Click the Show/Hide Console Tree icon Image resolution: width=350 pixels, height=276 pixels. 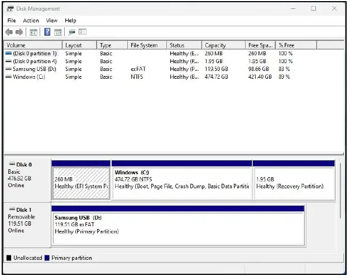click(33, 32)
